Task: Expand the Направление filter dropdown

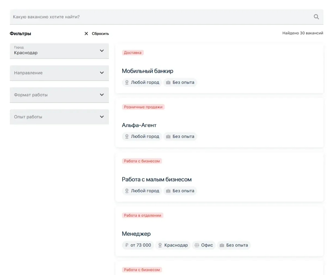Action: click(59, 73)
